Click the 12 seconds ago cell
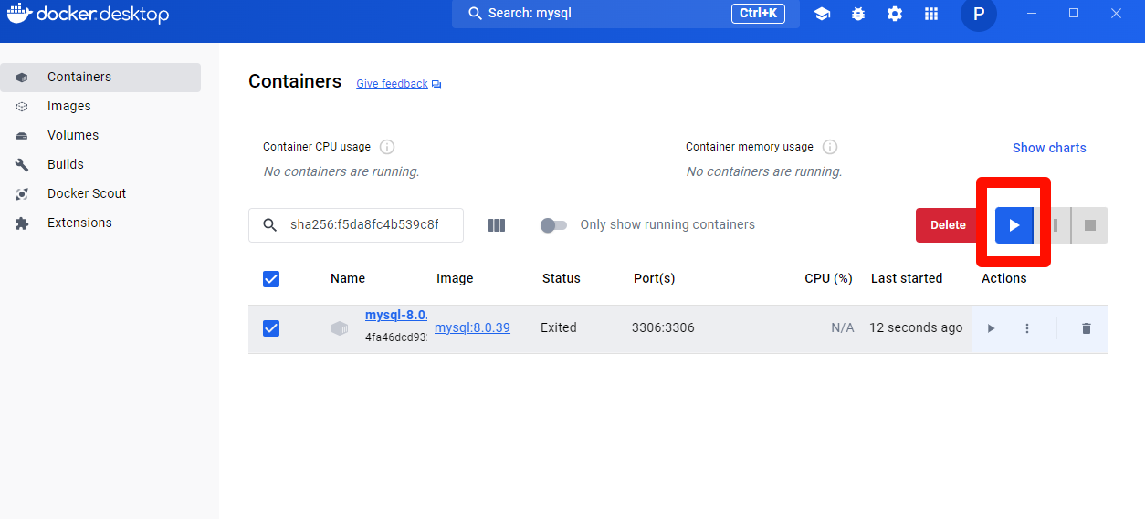Viewport: 1145px width, 519px height. 916,327
